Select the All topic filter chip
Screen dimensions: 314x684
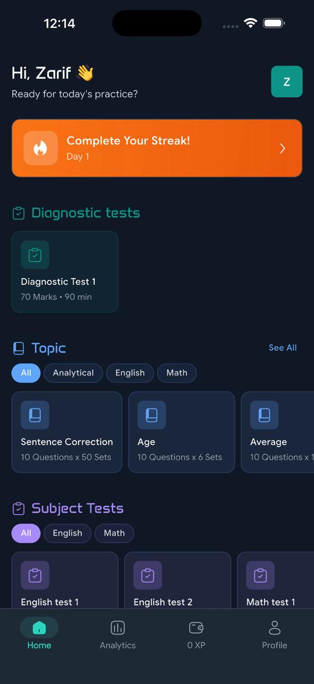26,373
